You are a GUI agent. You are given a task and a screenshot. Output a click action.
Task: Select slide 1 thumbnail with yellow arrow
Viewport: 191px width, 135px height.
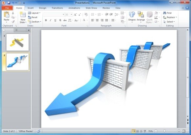coord(17,42)
